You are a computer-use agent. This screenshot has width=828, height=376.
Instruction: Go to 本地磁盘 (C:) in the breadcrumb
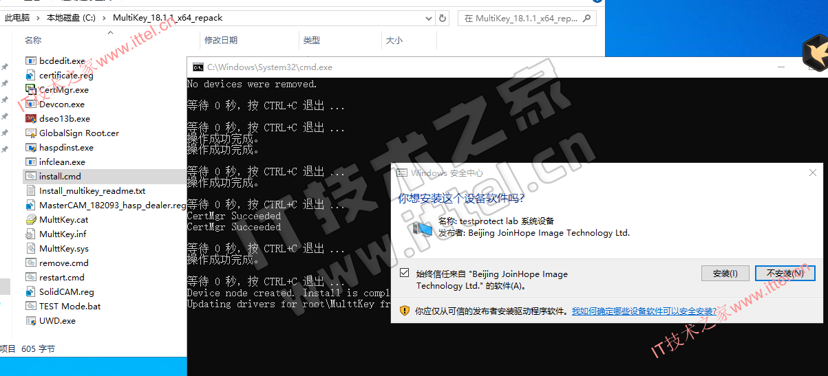[x=71, y=18]
